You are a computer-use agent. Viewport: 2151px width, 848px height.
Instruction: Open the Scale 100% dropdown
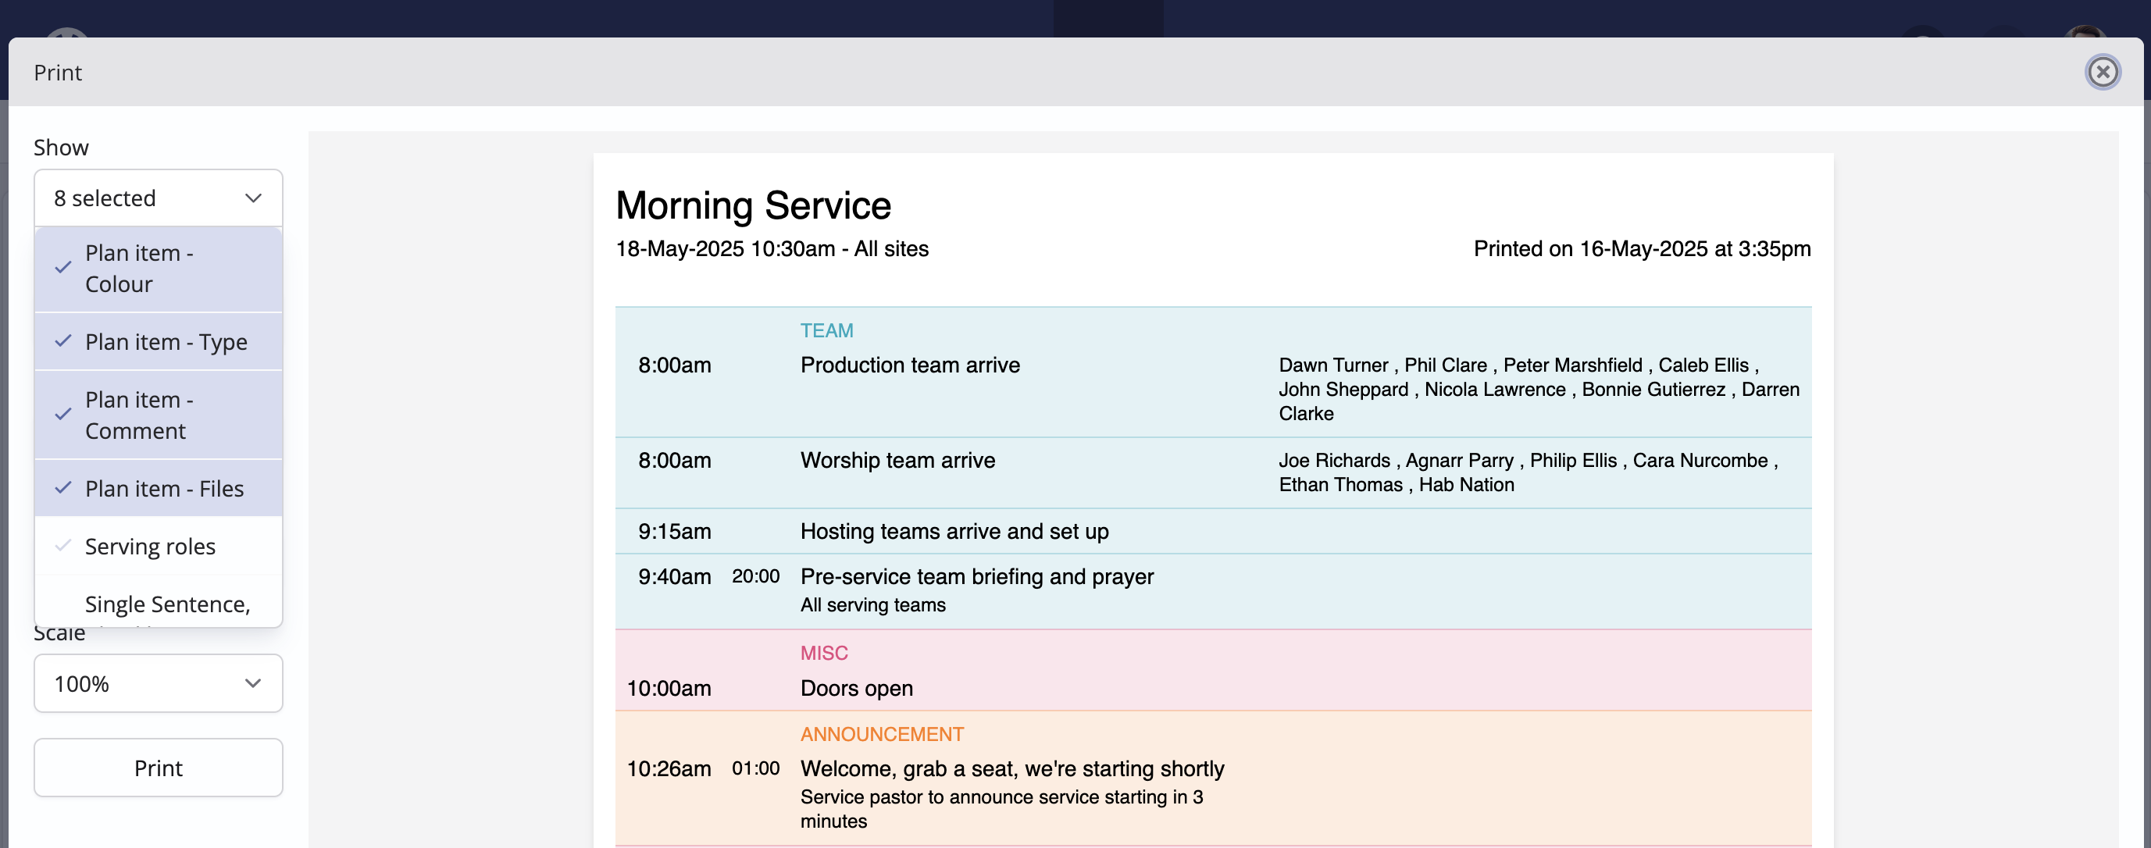[x=159, y=683]
